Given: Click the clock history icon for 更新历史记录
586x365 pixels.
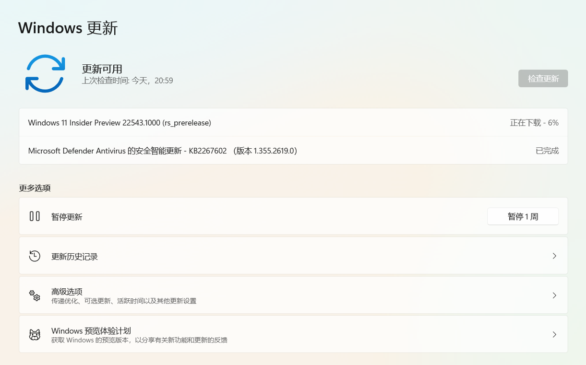Looking at the screenshot, I should pos(35,256).
